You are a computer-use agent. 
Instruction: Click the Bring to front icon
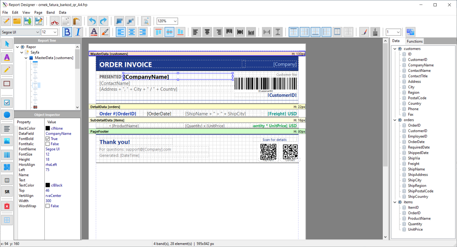[x=119, y=21]
